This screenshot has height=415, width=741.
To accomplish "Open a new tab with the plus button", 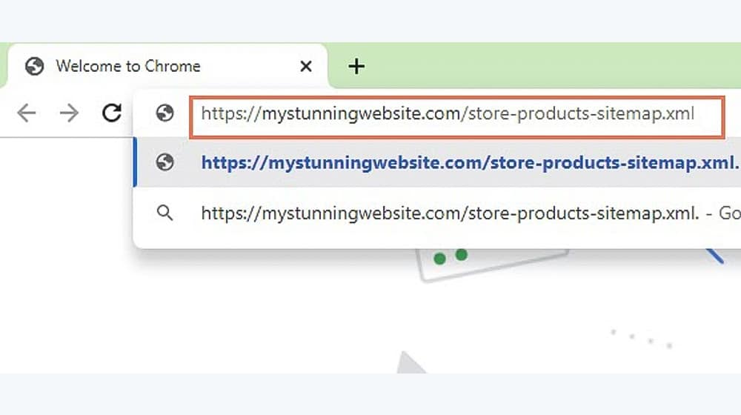I will 356,66.
